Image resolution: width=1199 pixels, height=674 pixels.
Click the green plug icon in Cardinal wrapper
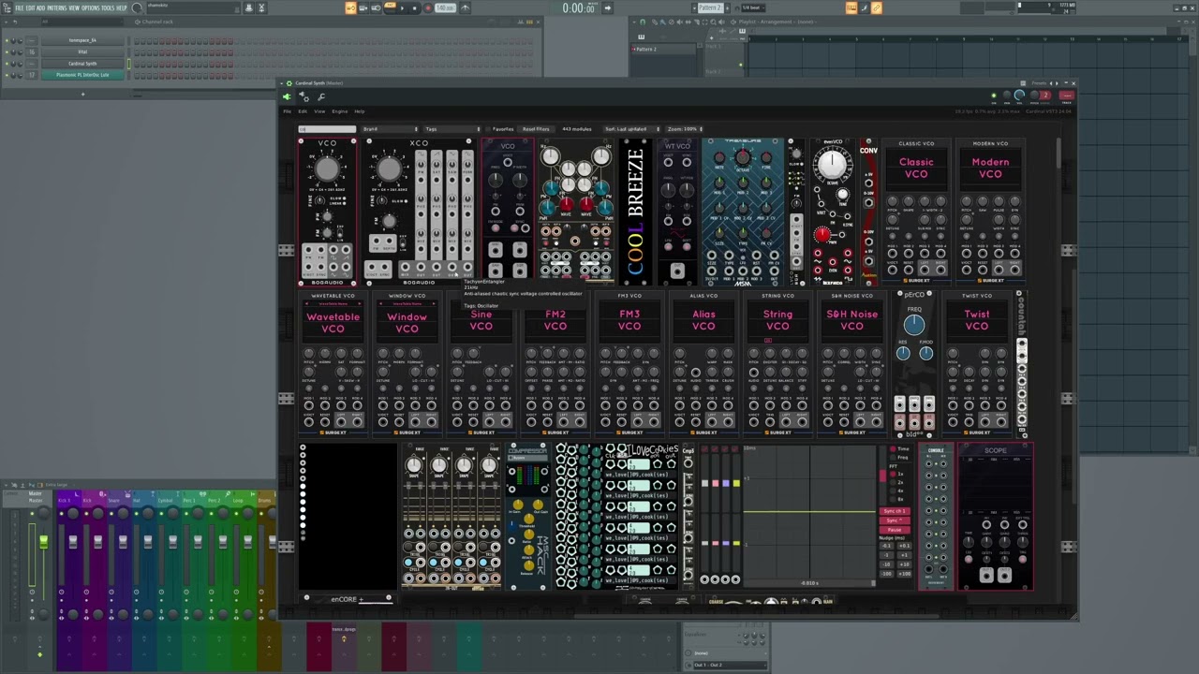tap(287, 96)
